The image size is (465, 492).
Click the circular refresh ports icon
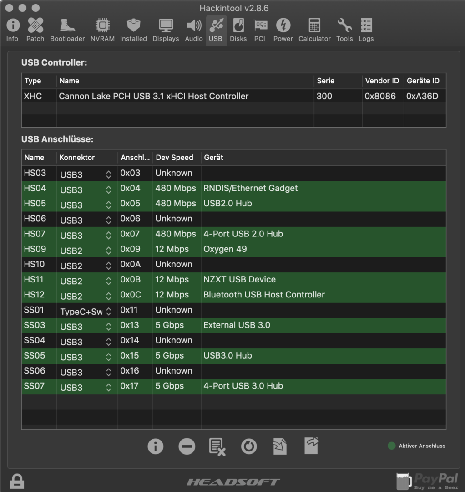pyautogui.click(x=248, y=446)
